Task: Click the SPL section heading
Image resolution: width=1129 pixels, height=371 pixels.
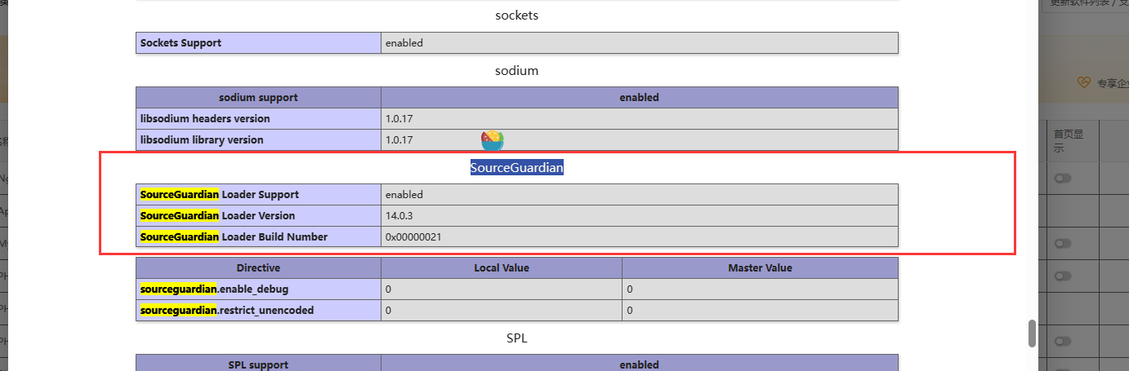Action: coord(516,338)
